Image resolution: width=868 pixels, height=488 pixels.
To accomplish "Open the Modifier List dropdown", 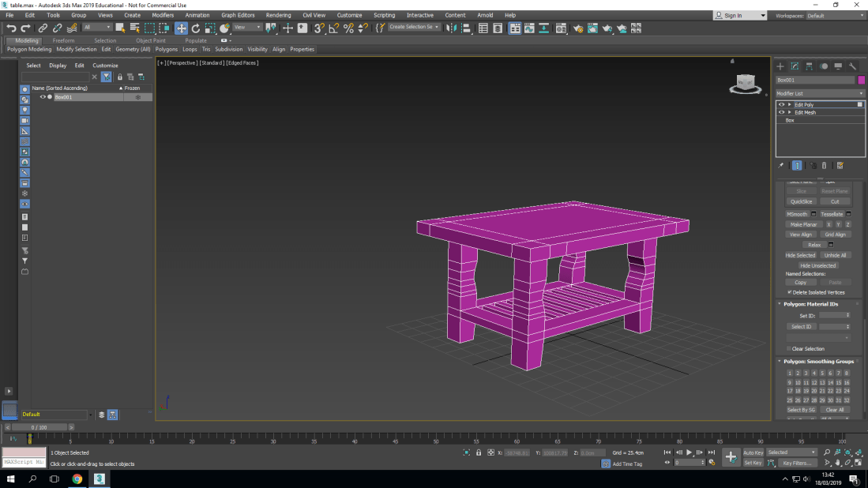I will click(x=820, y=93).
